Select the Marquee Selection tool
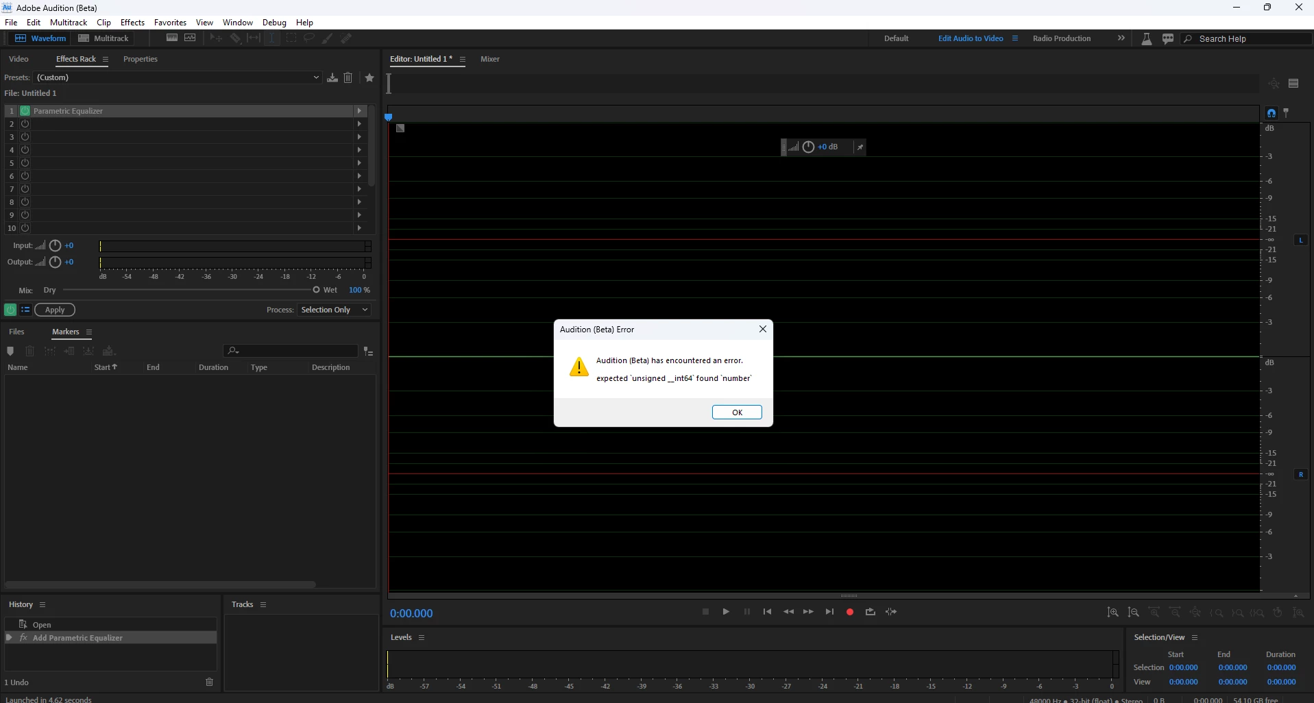The image size is (1314, 703). [x=291, y=38]
